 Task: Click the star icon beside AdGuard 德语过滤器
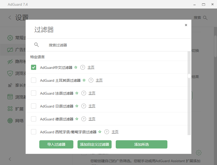[77, 119]
